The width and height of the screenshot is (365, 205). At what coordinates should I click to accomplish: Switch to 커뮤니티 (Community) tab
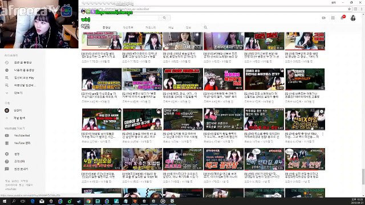151,27
